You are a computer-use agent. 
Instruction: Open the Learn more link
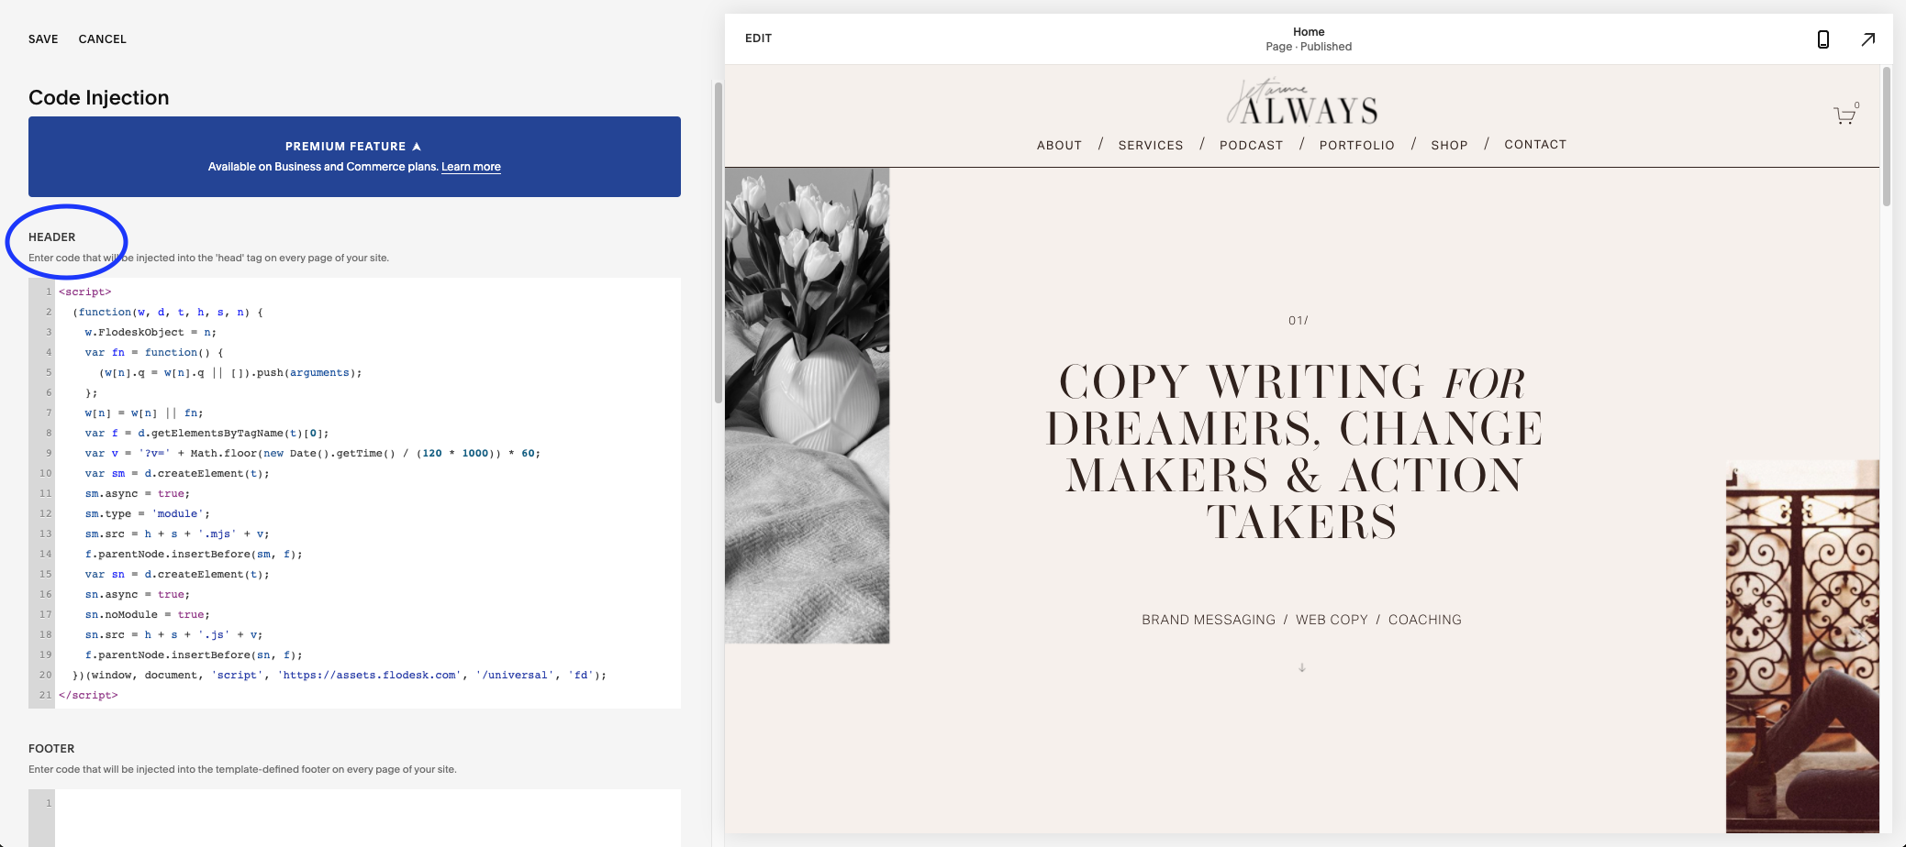point(471,167)
